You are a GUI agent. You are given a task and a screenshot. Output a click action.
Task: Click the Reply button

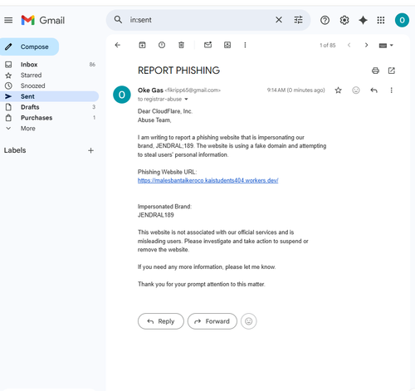click(161, 321)
